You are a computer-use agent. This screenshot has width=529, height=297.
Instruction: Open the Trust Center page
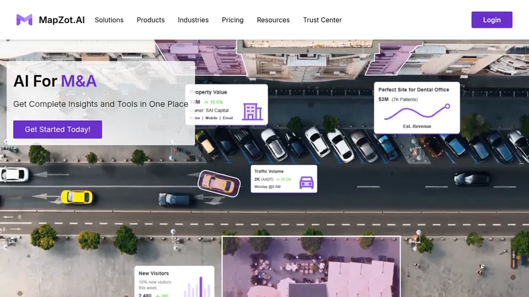(x=322, y=20)
